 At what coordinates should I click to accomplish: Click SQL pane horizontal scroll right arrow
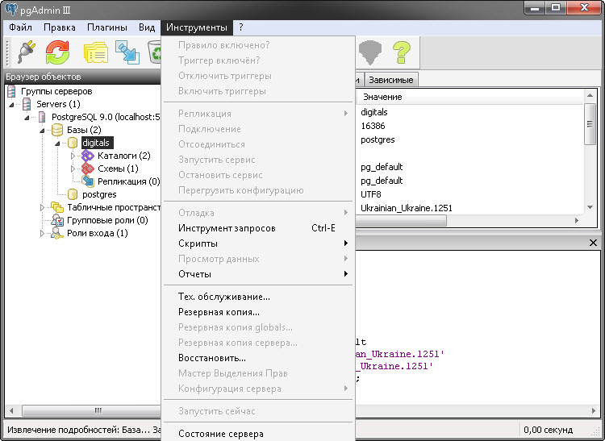click(593, 411)
